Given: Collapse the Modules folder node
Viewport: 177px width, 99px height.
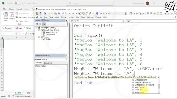Looking at the screenshot, I should (39, 37).
